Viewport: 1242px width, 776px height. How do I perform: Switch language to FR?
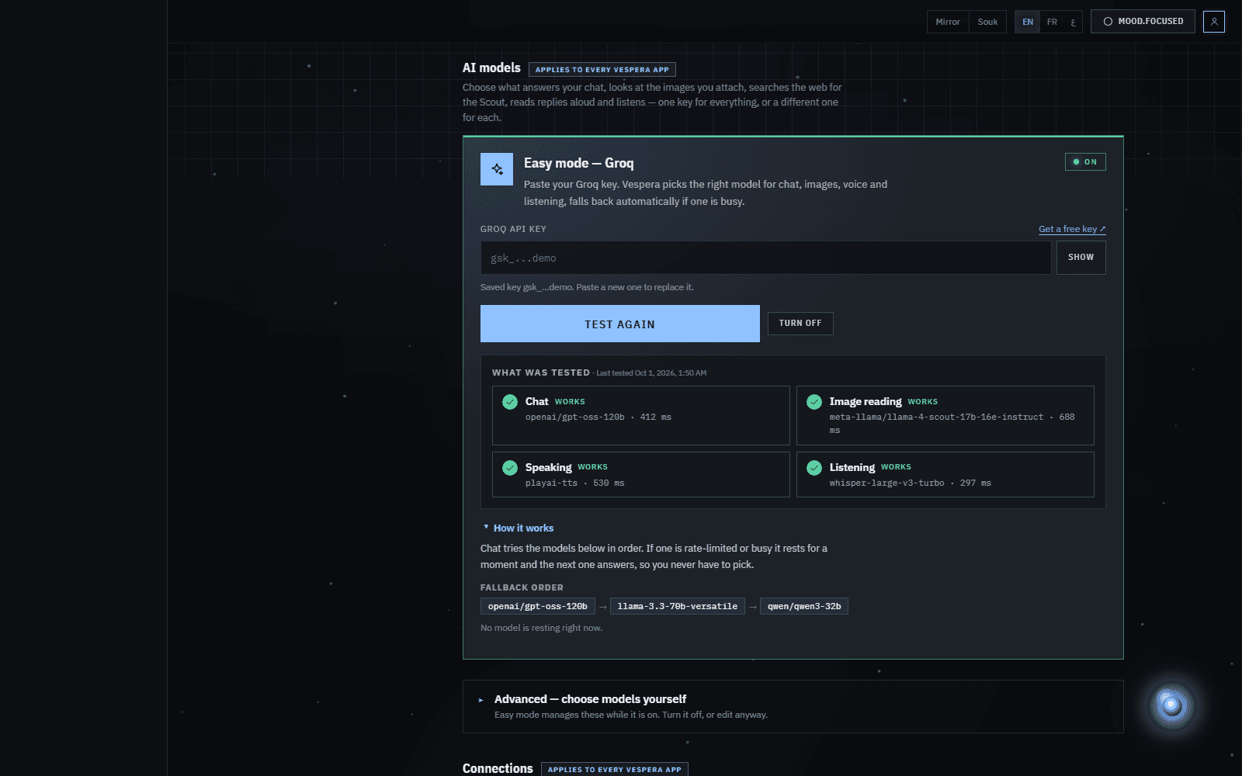pos(1052,22)
